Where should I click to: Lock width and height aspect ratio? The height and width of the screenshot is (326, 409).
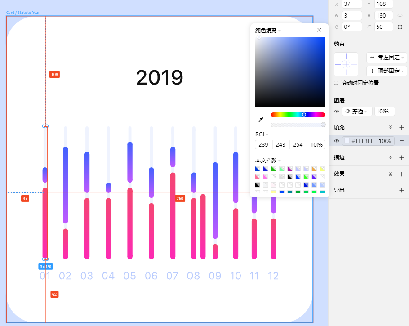400,15
